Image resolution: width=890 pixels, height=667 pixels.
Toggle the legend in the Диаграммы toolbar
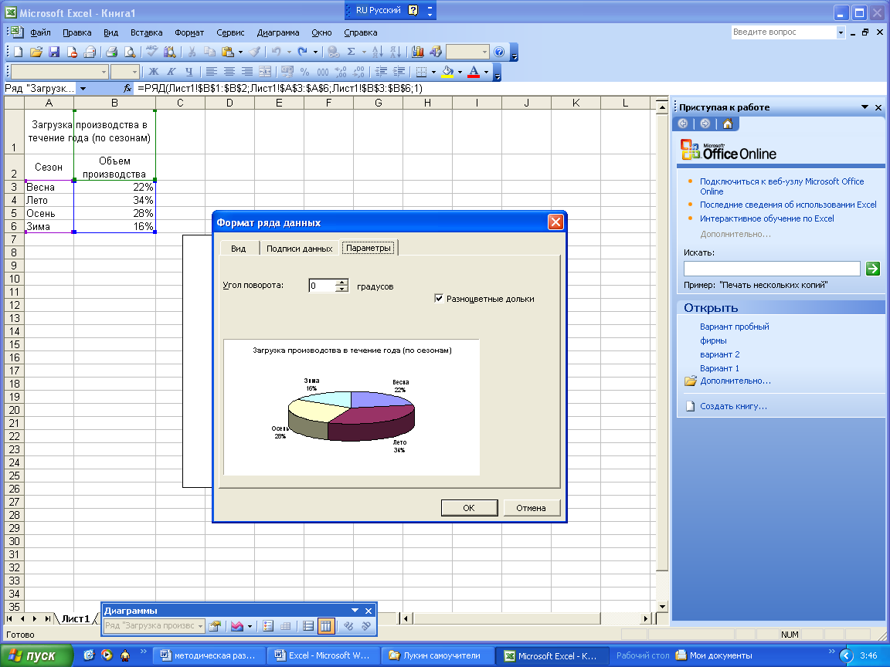269,626
